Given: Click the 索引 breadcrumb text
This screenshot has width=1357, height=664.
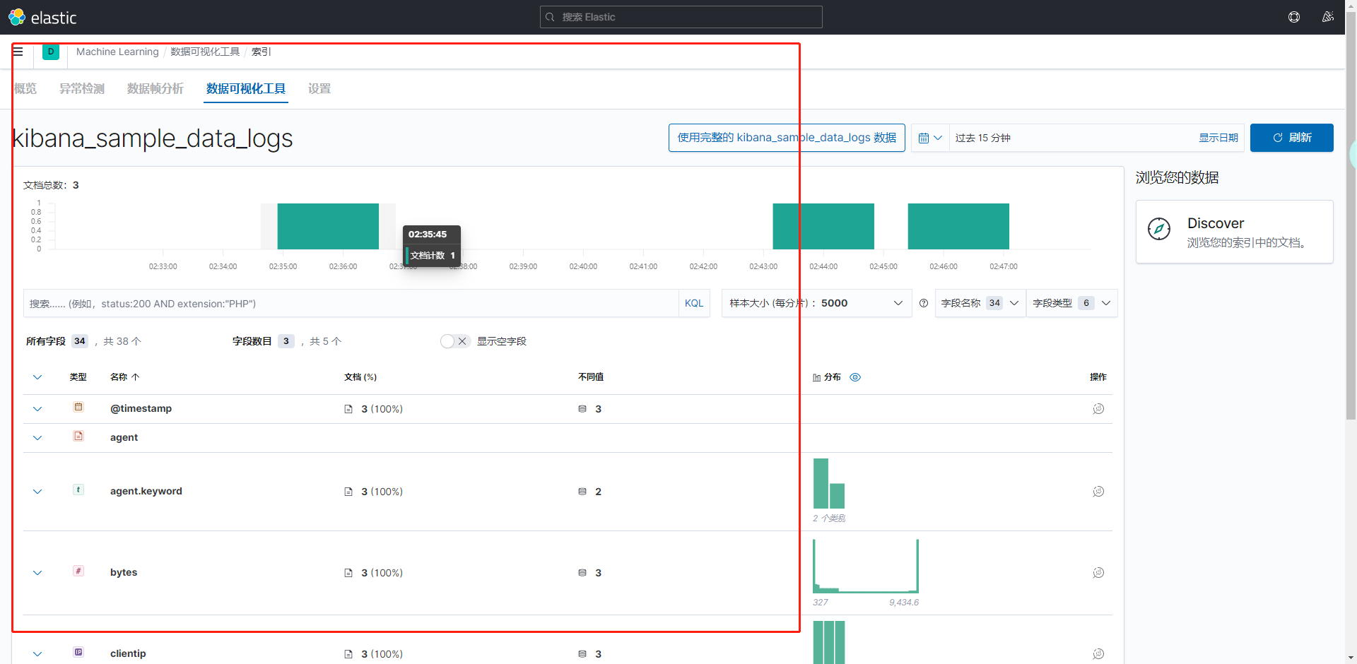Looking at the screenshot, I should pos(261,52).
